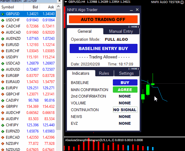Collapse the Indicators section with its HIDE link
185x151 pixels.
pyautogui.click(x=134, y=69)
